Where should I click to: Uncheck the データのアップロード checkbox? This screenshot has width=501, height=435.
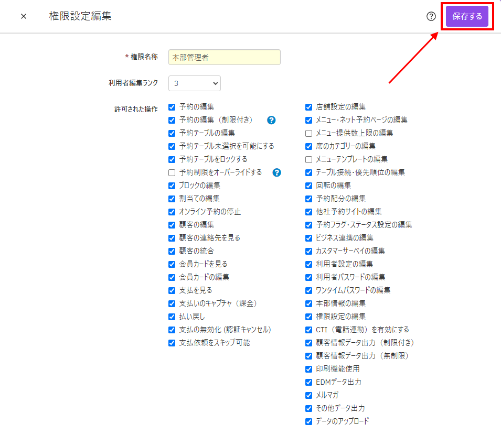[308, 421]
